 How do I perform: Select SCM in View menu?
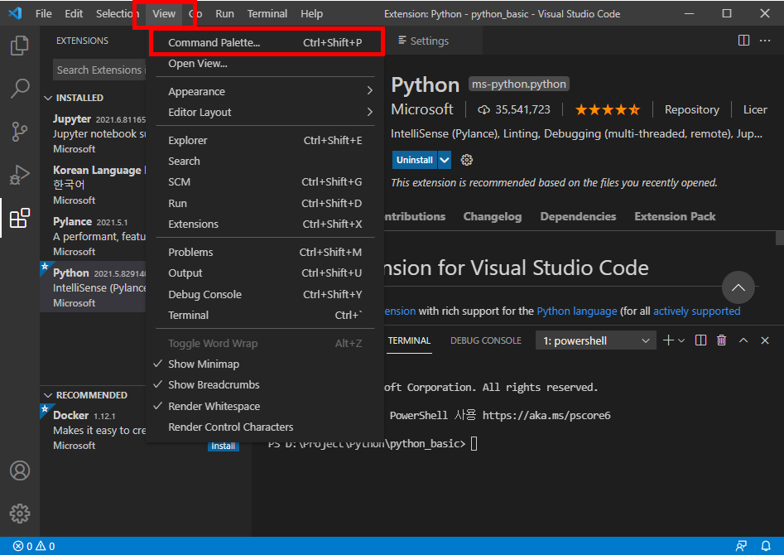[265, 182]
